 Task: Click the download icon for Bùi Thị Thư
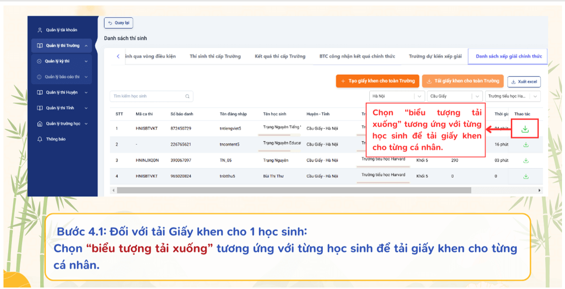click(525, 176)
